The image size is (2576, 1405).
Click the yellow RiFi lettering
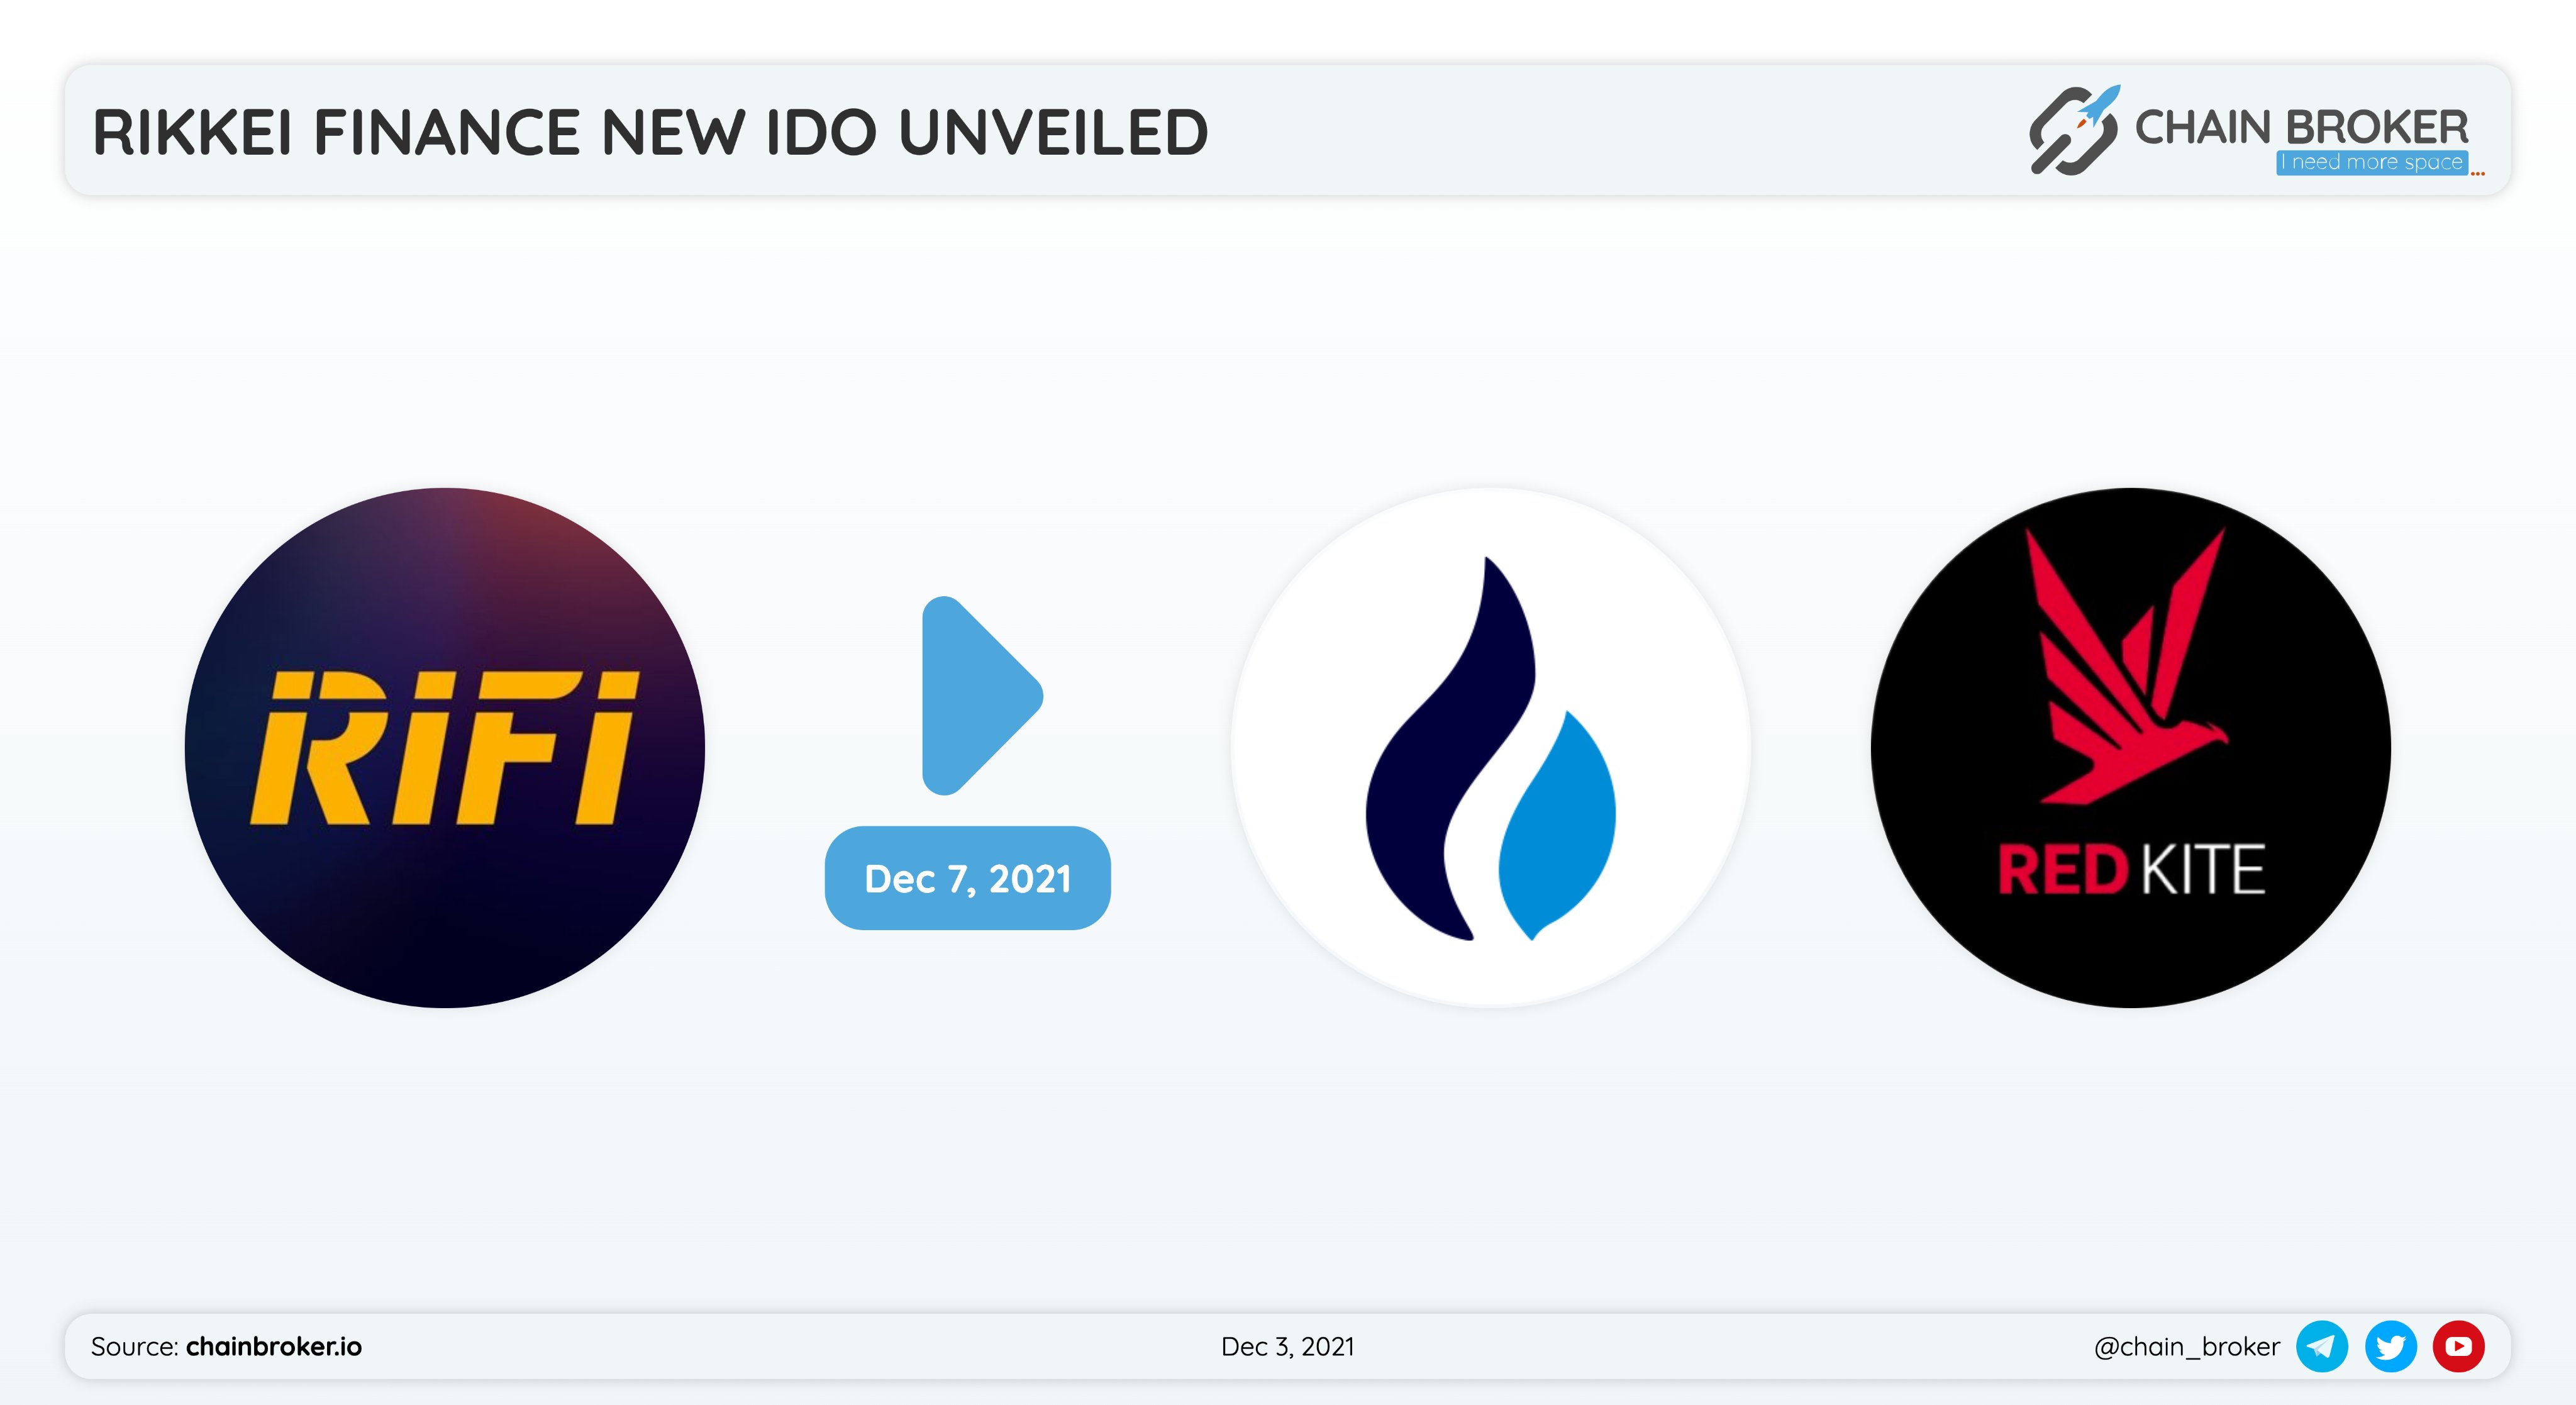tap(444, 747)
